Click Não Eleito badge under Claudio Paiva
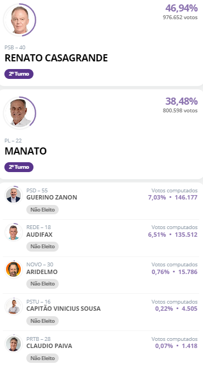Screen dimensions: 203x365 [x=42, y=358]
